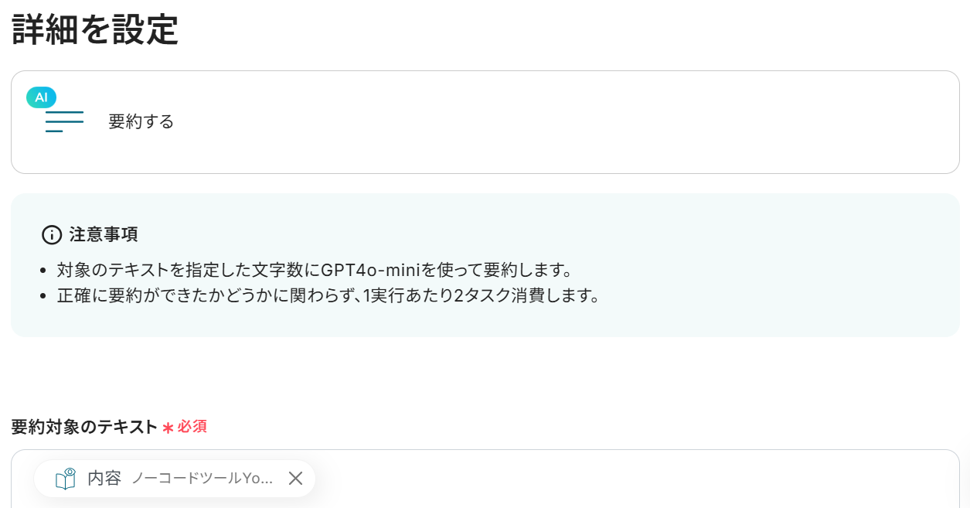Click the 要約対象のテキスト field label
The image size is (970, 508).
pyautogui.click(x=83, y=427)
